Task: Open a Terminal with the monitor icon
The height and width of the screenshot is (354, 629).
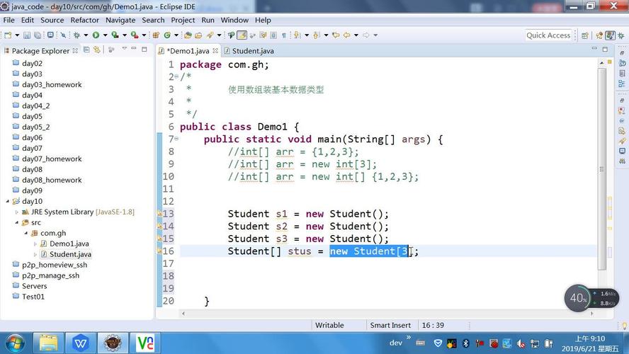Action: (50, 35)
